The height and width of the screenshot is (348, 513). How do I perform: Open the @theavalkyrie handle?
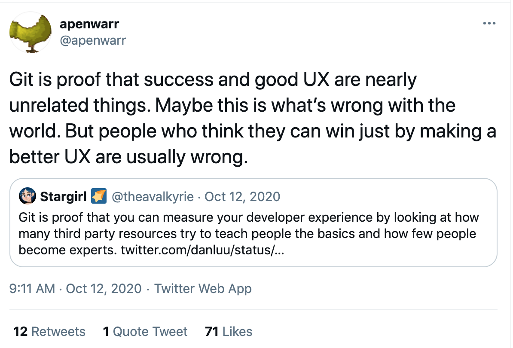click(153, 197)
